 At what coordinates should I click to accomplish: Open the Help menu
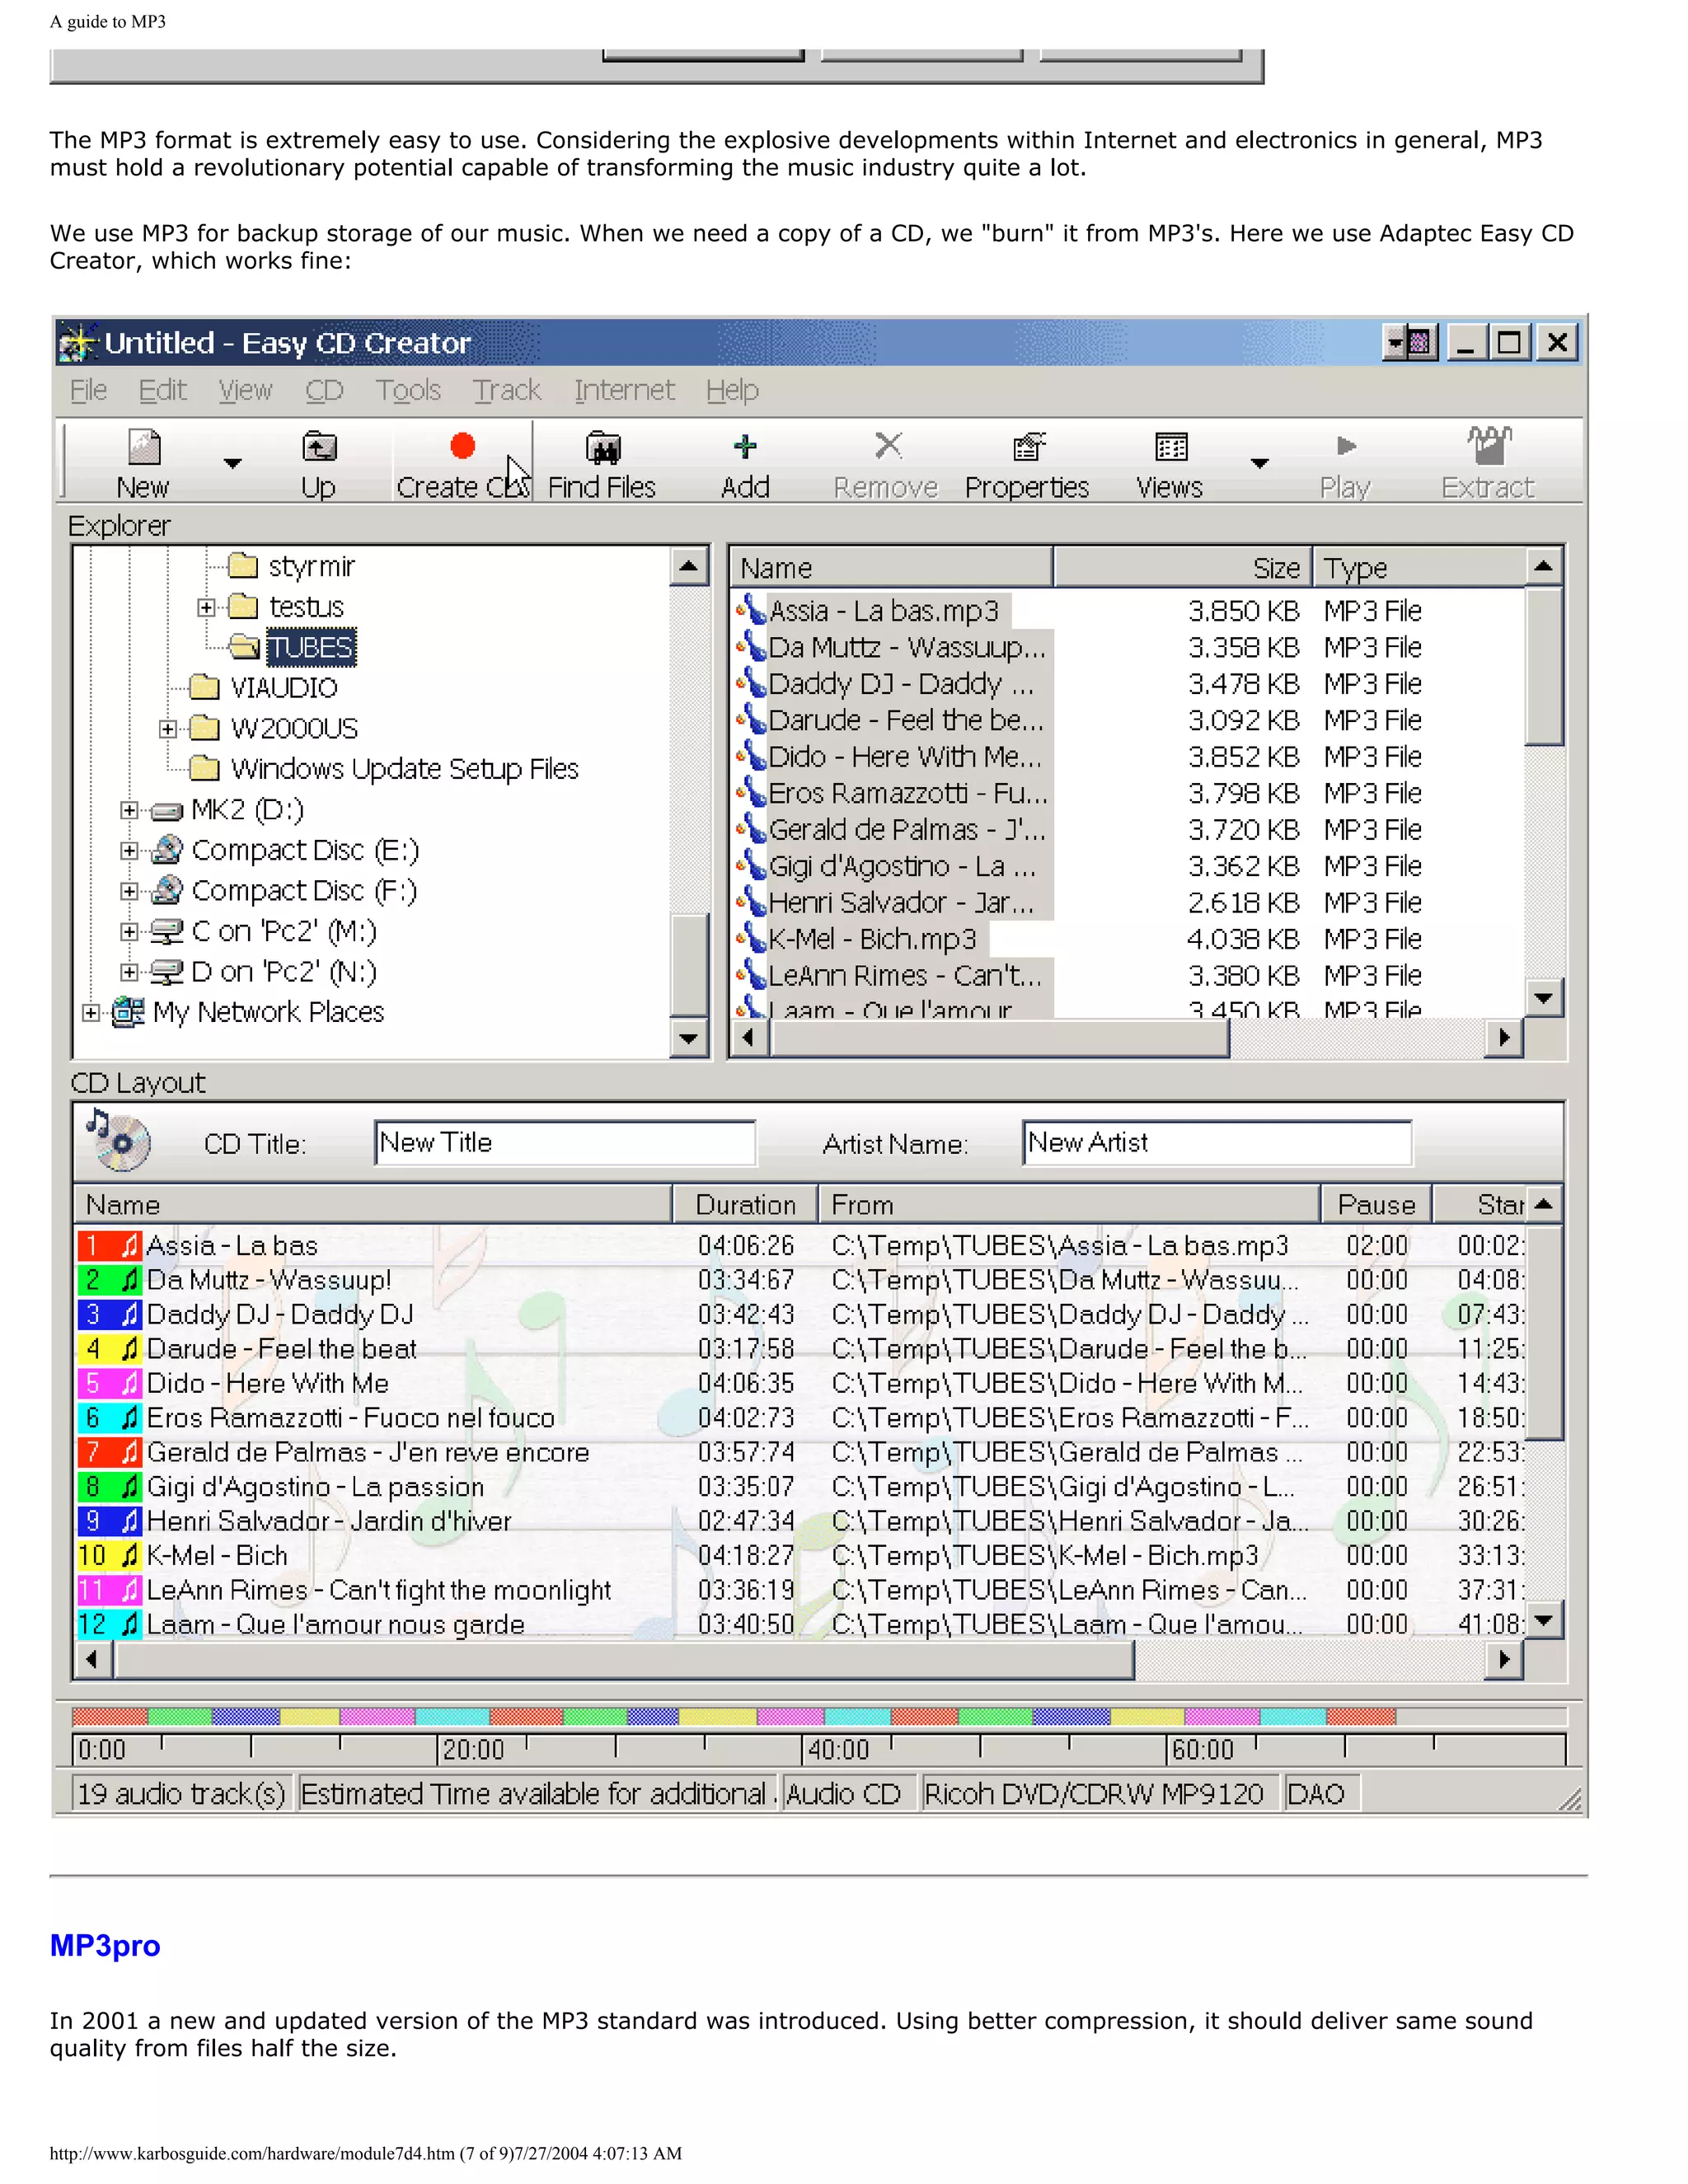(x=732, y=390)
